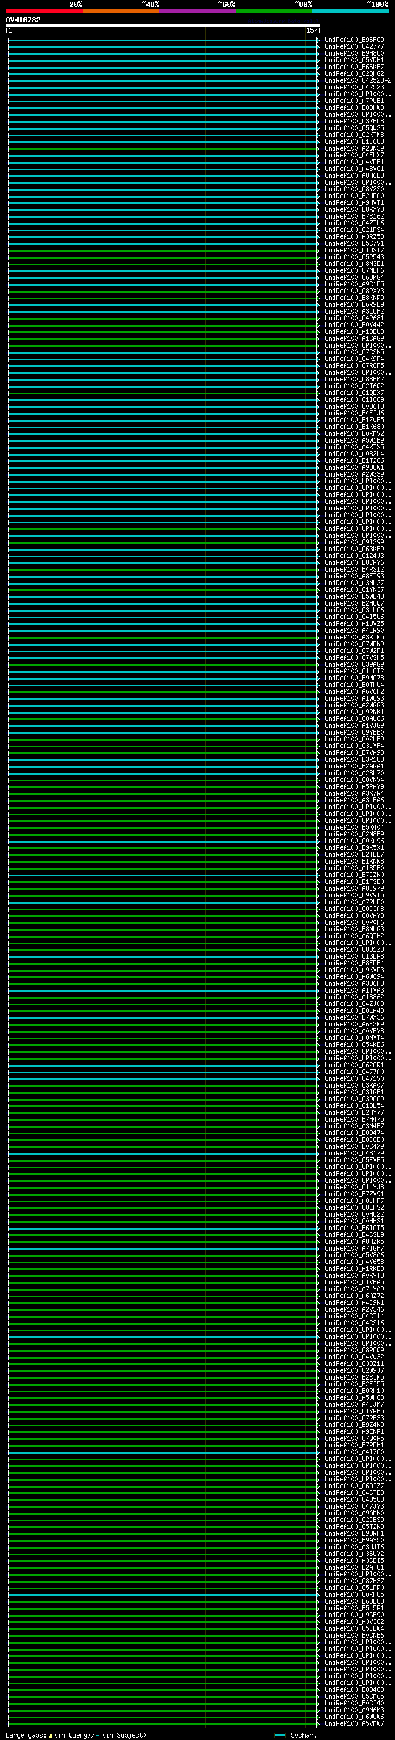
Task: Open hit UniRef100_B9SFG9
Action: coord(354,40)
